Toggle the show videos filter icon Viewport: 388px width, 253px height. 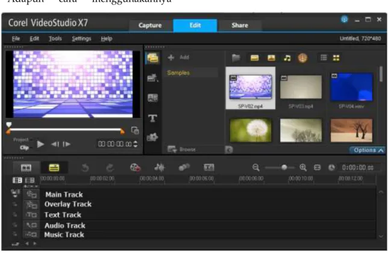[x=255, y=58]
